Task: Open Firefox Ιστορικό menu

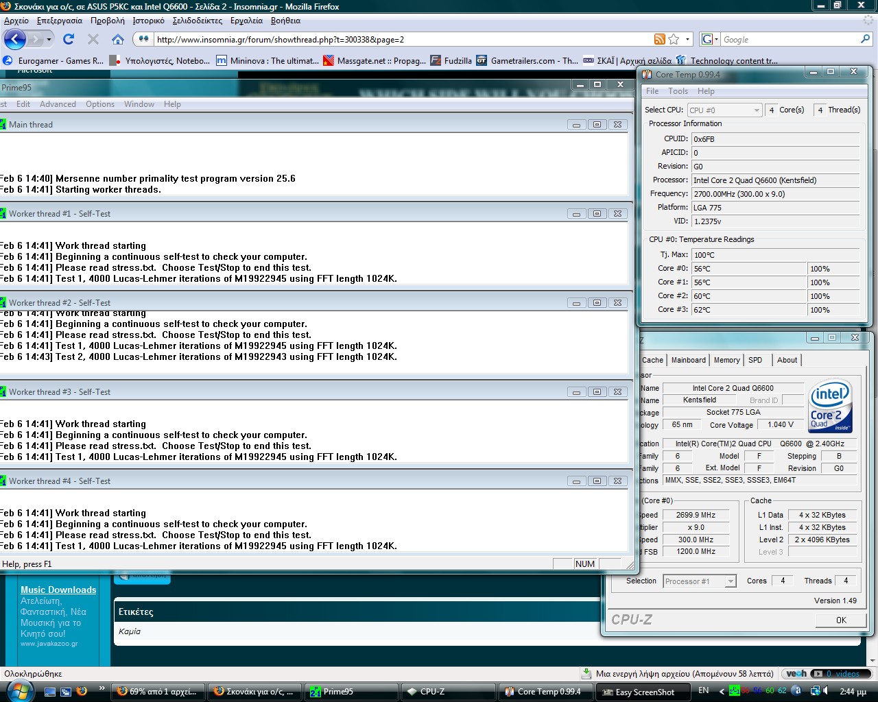Action: click(x=148, y=21)
